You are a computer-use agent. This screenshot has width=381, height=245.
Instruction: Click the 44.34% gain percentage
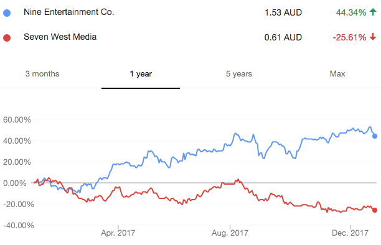(351, 12)
